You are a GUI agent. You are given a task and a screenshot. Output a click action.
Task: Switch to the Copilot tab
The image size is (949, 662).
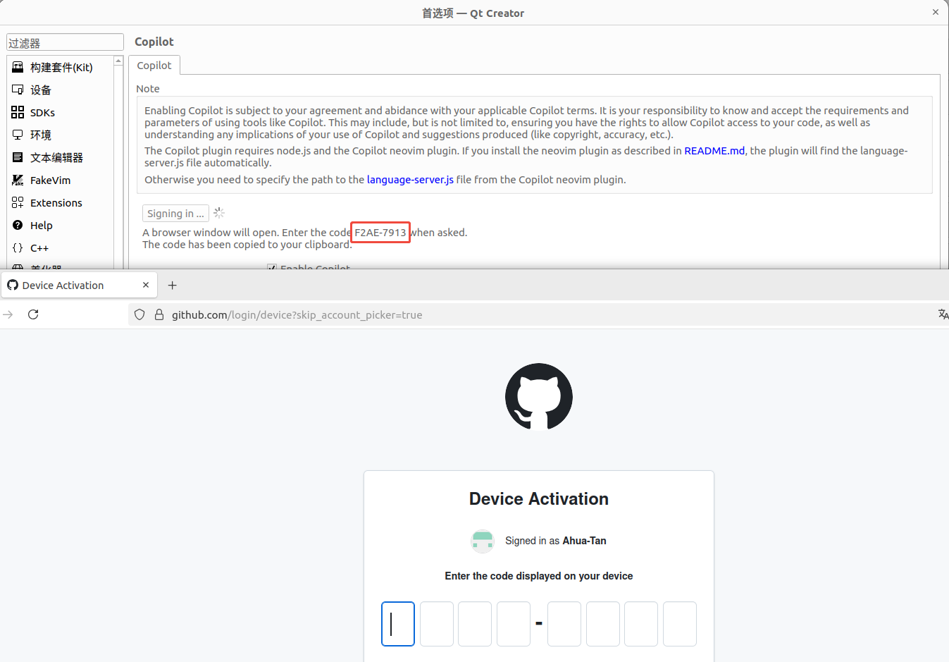pyautogui.click(x=154, y=65)
